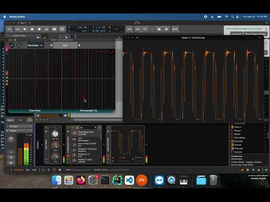The width and height of the screenshot is (270, 202).
Task: Open Visual Studio Code from the dock
Action: click(x=129, y=180)
